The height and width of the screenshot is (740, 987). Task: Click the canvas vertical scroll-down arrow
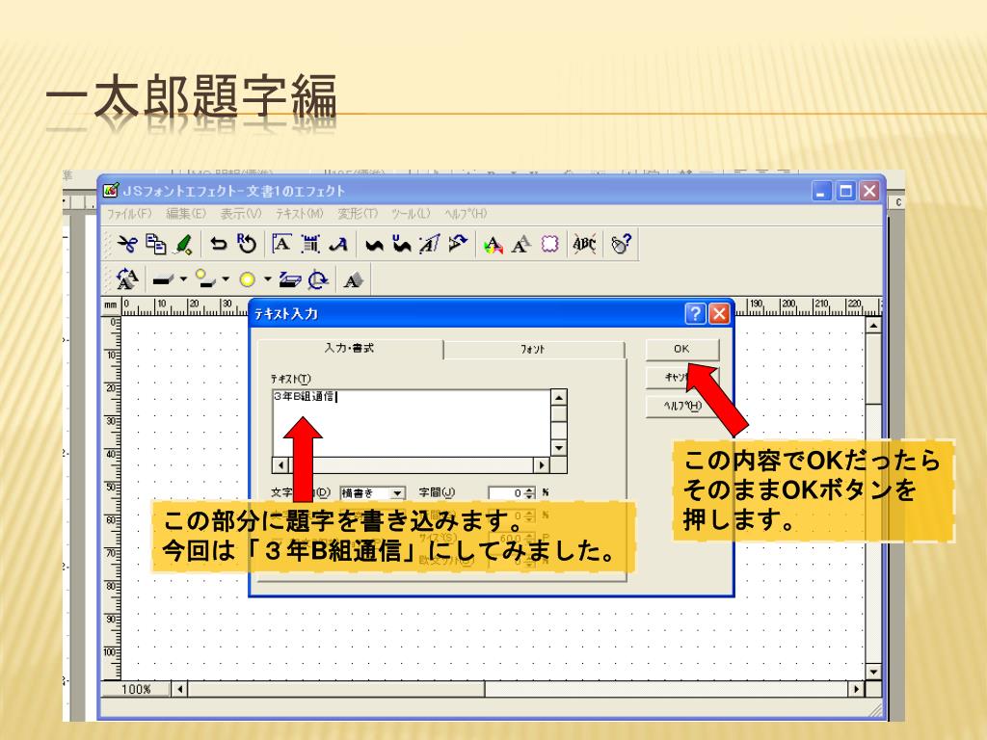[873, 672]
